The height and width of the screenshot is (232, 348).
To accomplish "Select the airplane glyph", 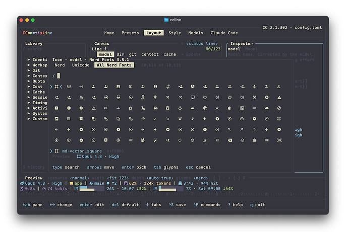I will coord(168,97).
